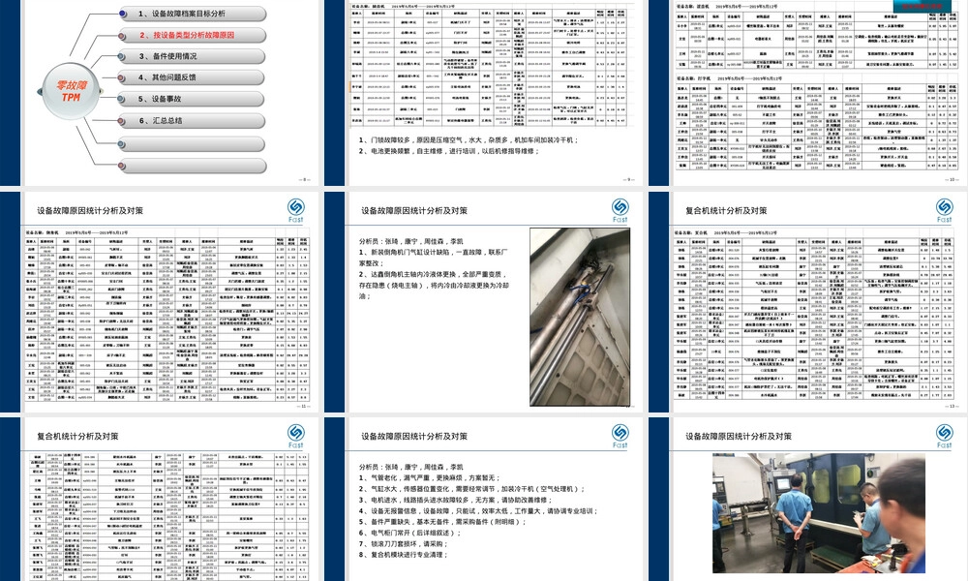Screen dimensions: 968x581
Task: Click the title above the workers photo
Action: pyautogui.click(x=739, y=436)
